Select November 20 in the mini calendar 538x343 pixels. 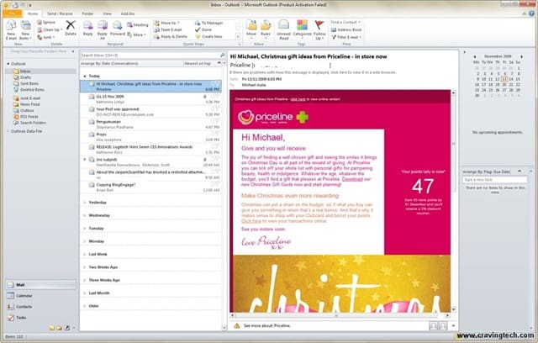point(504,84)
